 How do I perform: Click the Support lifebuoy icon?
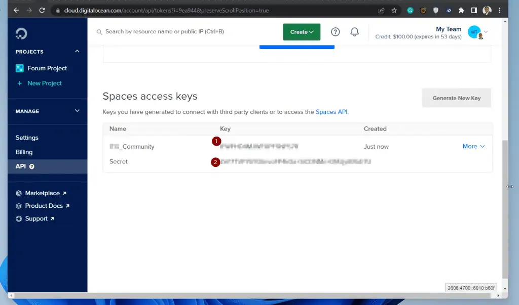tap(19, 219)
